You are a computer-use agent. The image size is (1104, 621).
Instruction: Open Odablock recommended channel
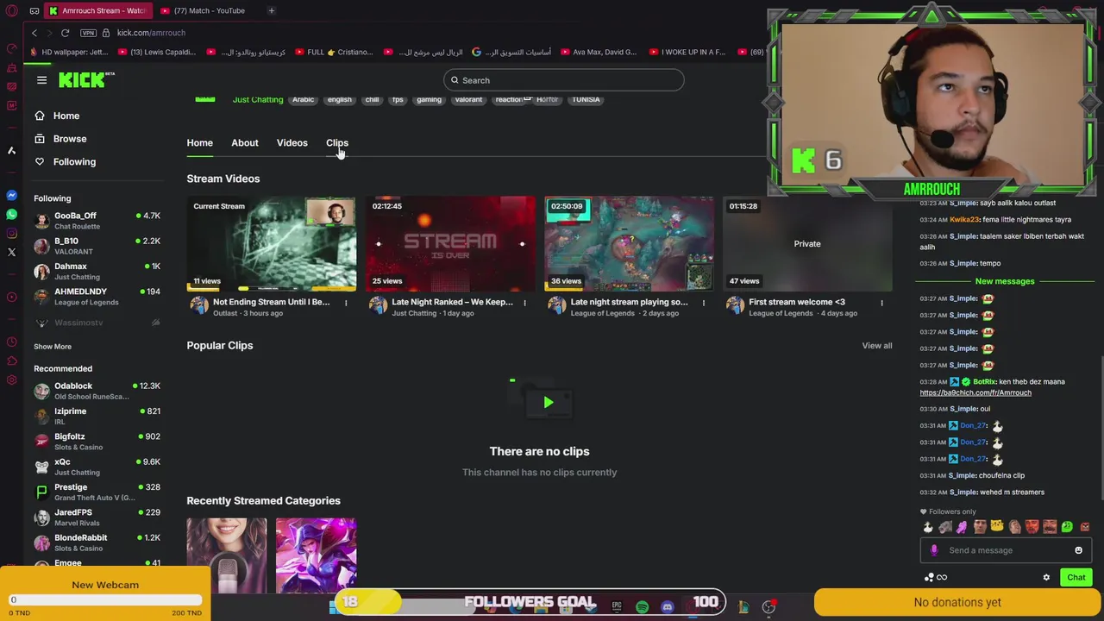[97, 391]
